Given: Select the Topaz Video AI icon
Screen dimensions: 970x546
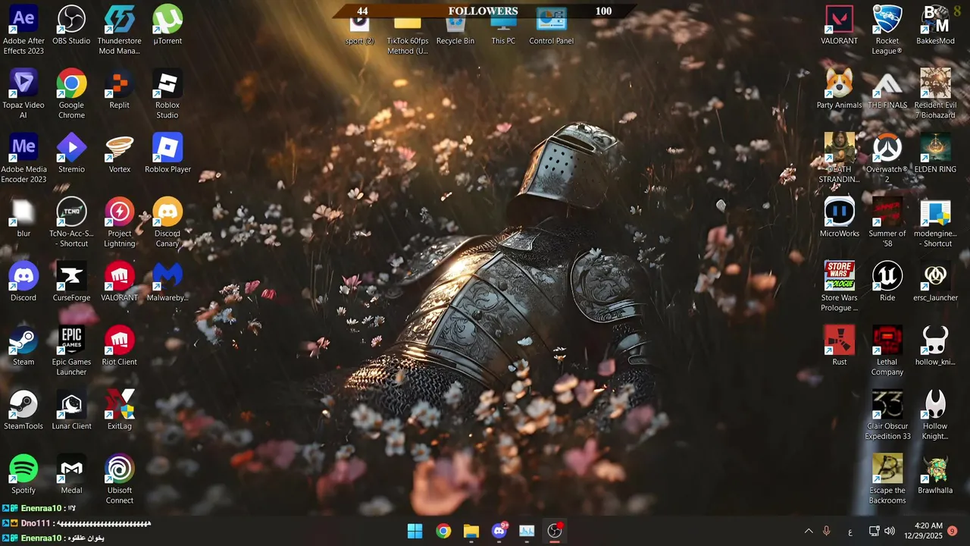Looking at the screenshot, I should click(23, 93).
